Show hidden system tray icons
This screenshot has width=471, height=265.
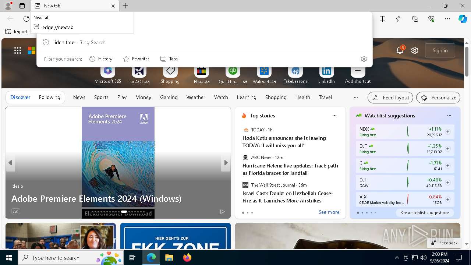coord(397,258)
